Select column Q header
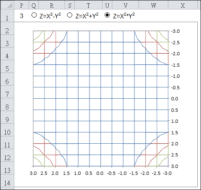The width and height of the screenshot is (201, 190). click(x=33, y=5)
